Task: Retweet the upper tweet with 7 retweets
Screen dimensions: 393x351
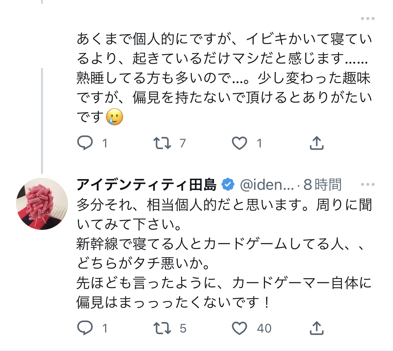Action: [162, 143]
